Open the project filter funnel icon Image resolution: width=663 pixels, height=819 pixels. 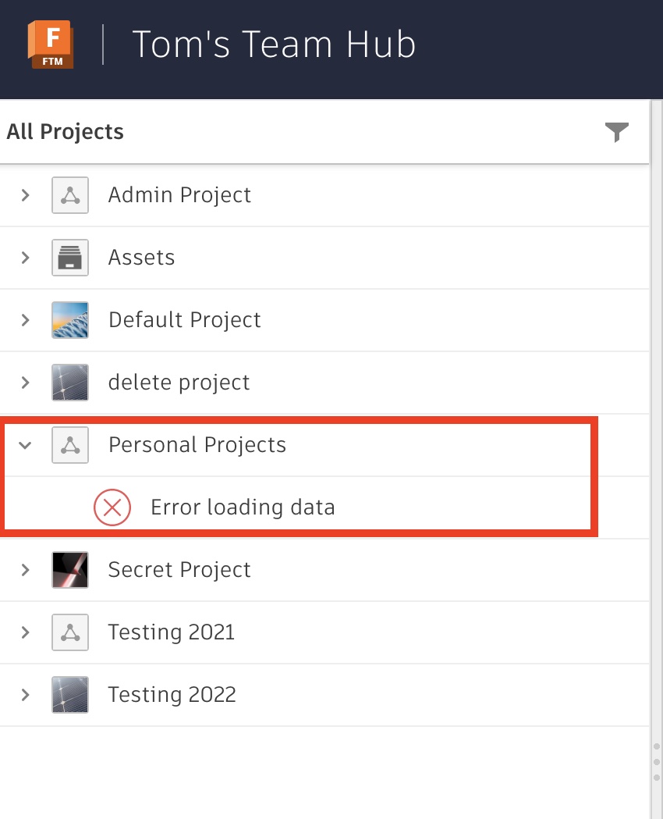point(616,132)
